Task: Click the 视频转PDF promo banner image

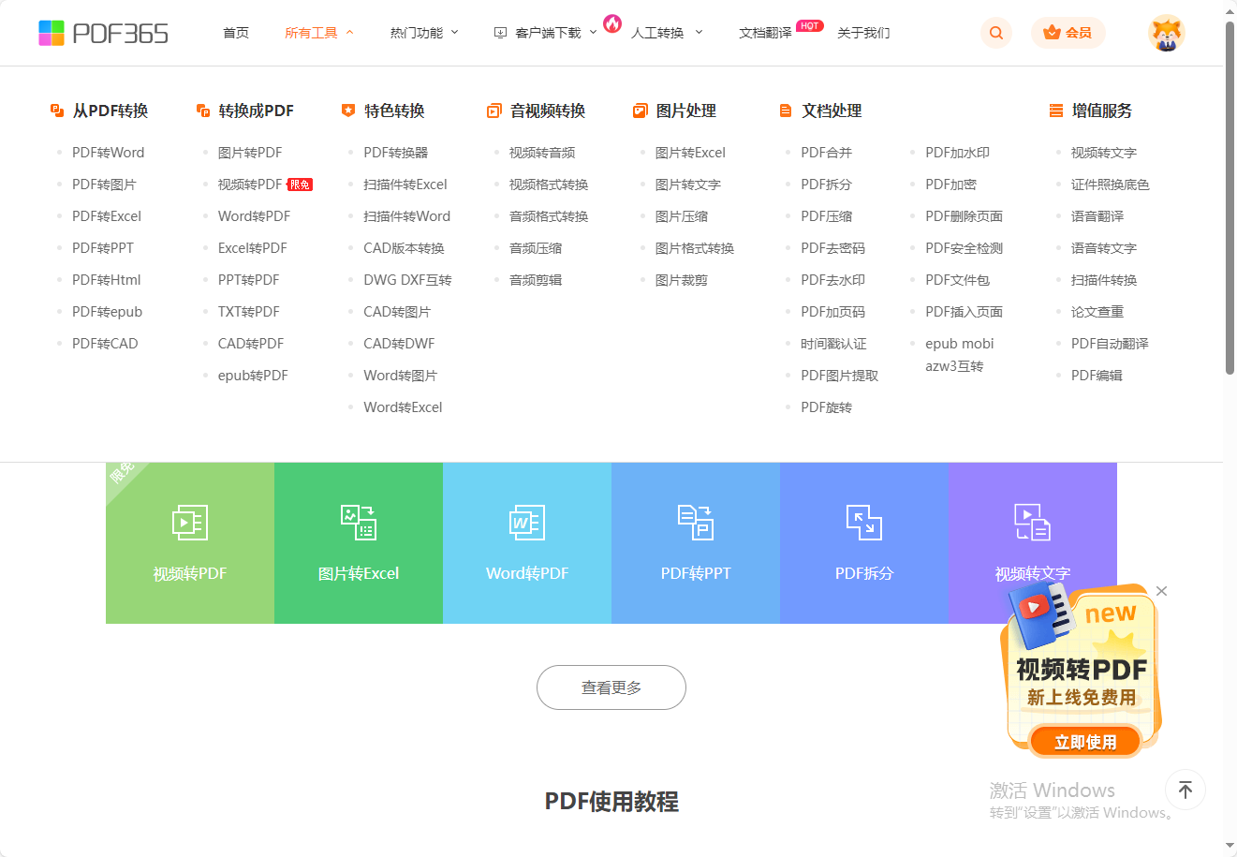Action: pyautogui.click(x=1082, y=670)
